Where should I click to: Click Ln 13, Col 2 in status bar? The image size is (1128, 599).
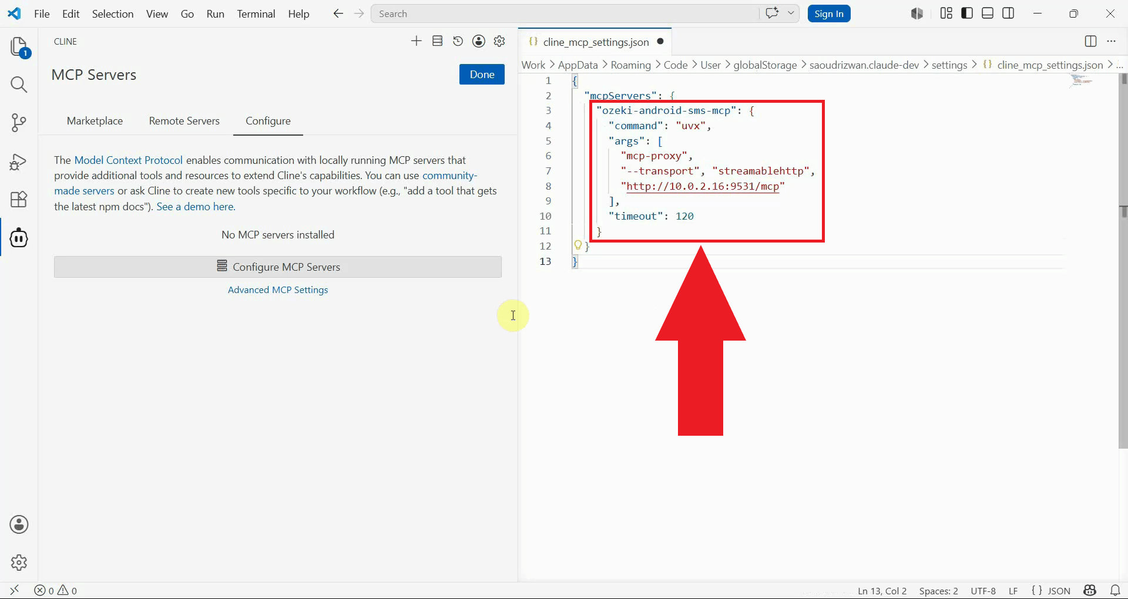tap(882, 591)
